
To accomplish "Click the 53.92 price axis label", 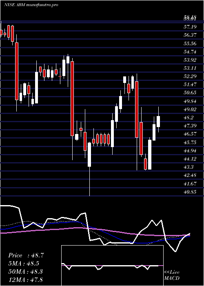I will pyautogui.click(x=190, y=60).
